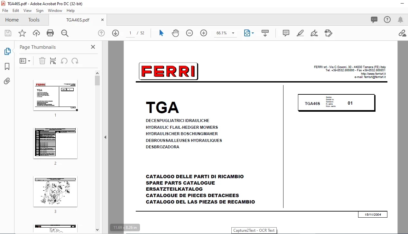This screenshot has width=408, height=234.
Task: Click the http://www.ferrisrl.it link
Action: click(x=373, y=74)
